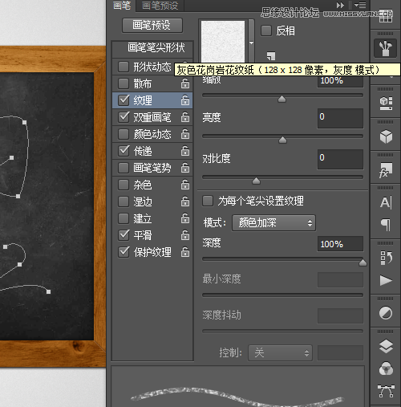
Task: Click the 亮度 brightness slider handle
Action: [x=282, y=140]
